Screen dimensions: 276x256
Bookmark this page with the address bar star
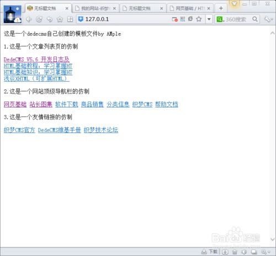(199, 19)
